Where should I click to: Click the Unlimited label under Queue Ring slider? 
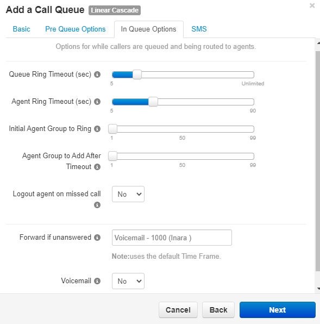coord(253,84)
